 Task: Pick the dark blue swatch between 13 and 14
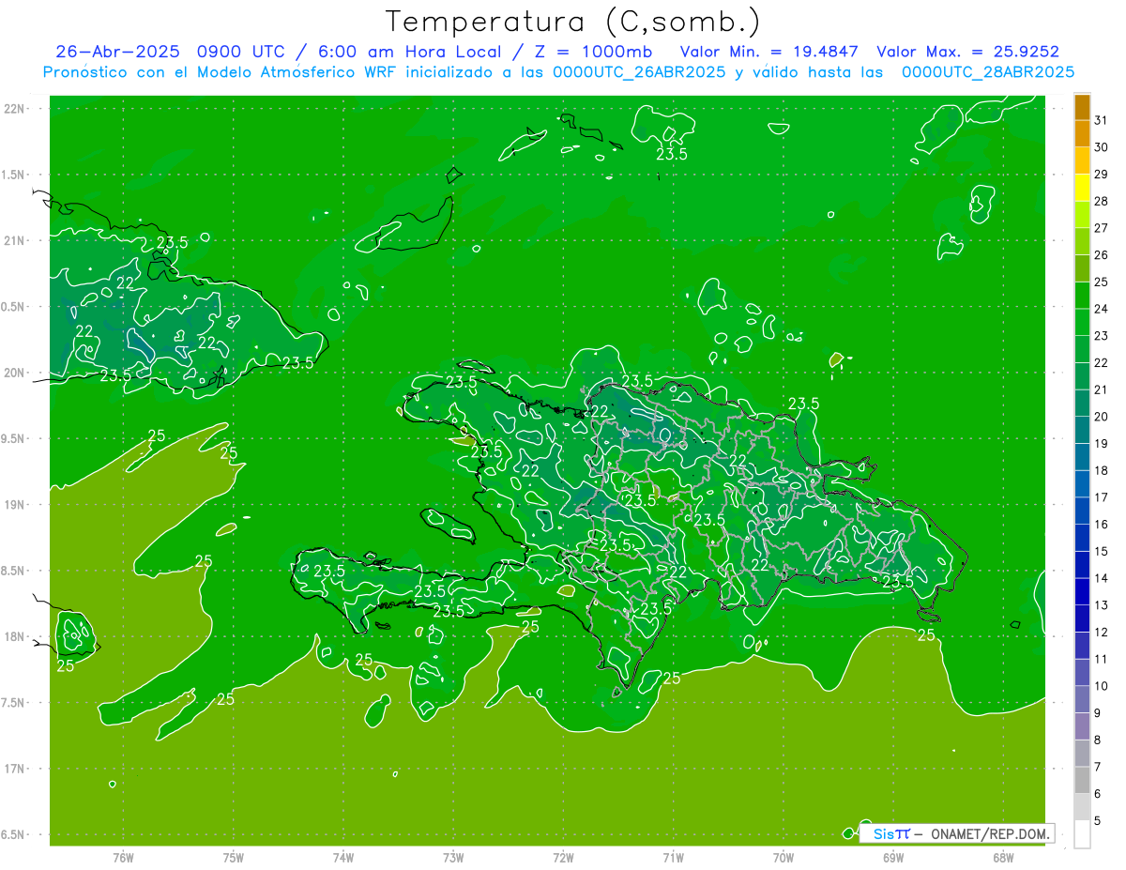[x=1083, y=592]
